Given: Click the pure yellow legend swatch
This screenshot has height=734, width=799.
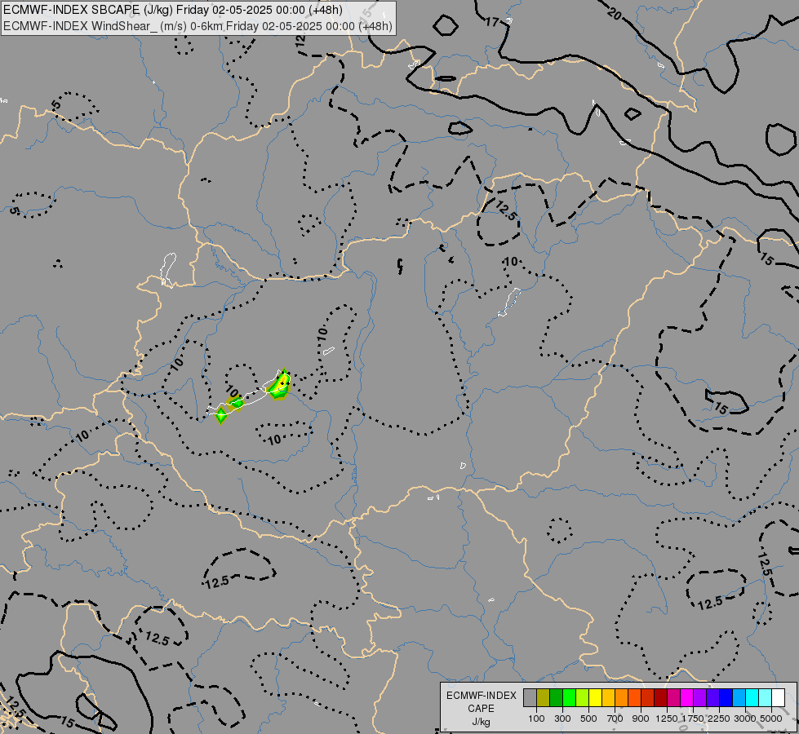Looking at the screenshot, I should [595, 698].
